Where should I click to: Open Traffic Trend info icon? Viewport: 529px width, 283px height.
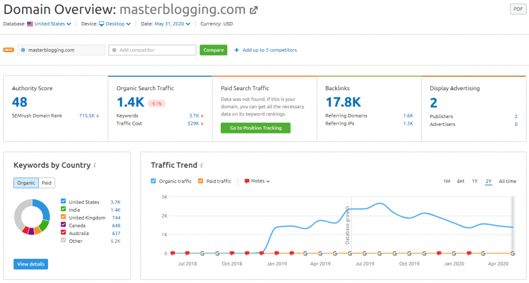click(201, 165)
